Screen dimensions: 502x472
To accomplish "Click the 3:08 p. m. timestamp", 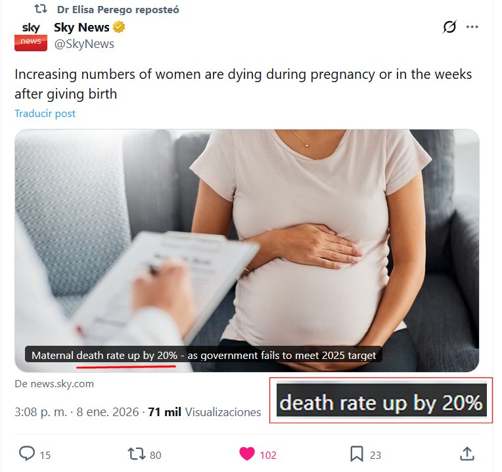I will [x=41, y=412].
